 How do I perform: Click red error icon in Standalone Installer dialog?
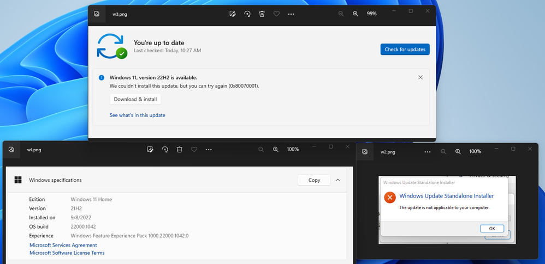pos(389,198)
